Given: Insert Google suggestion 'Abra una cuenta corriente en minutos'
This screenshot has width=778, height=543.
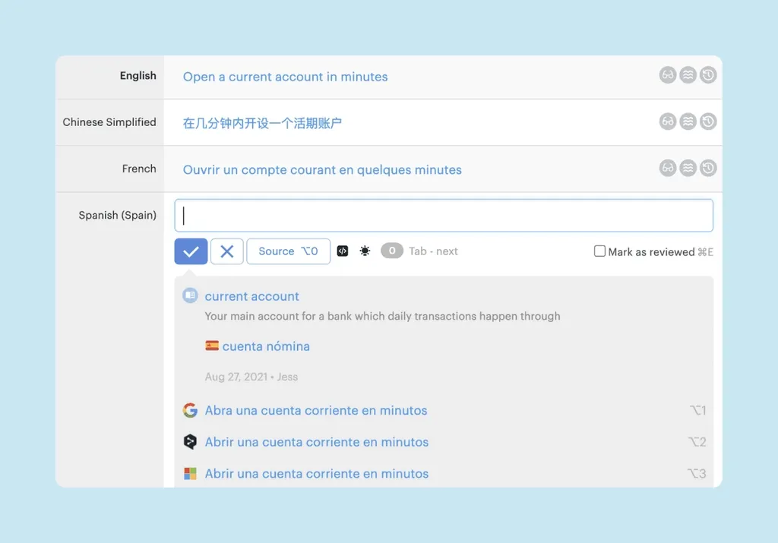Looking at the screenshot, I should coord(315,411).
